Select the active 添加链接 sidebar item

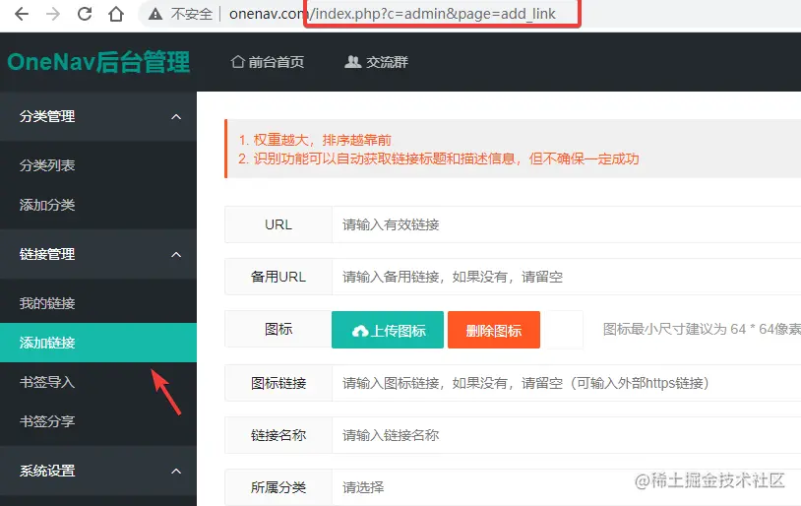point(98,343)
